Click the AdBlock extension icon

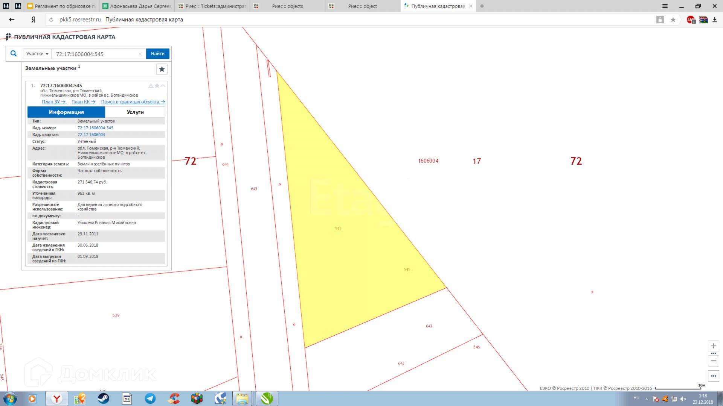click(x=691, y=20)
